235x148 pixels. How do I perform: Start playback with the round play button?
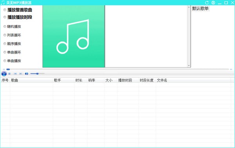4,74
